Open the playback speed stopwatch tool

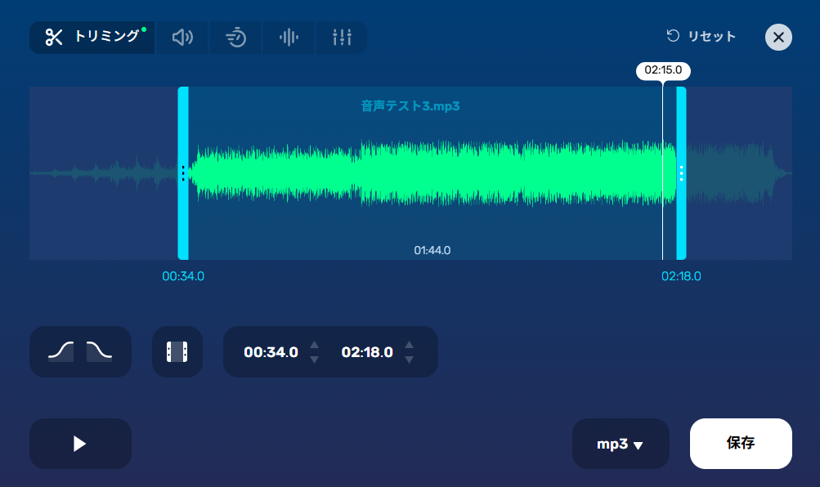click(235, 37)
